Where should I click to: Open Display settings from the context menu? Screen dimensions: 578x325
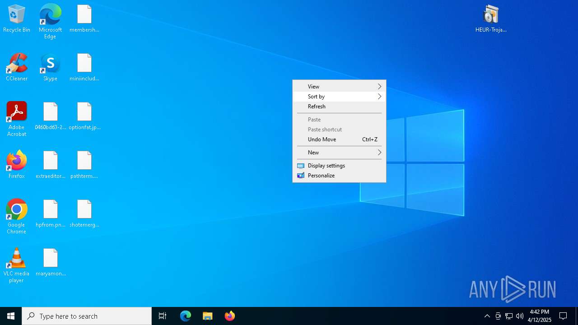[339, 166]
